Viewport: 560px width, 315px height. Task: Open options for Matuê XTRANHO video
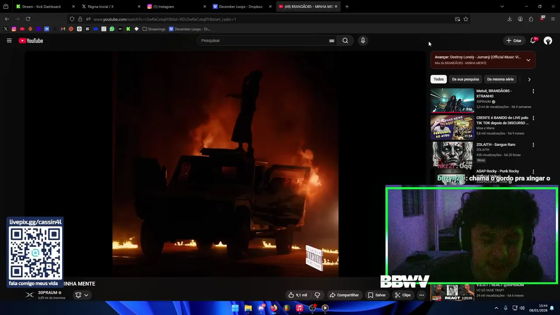point(533,91)
